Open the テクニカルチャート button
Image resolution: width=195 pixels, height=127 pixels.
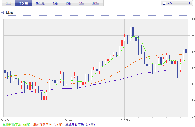[177, 3]
